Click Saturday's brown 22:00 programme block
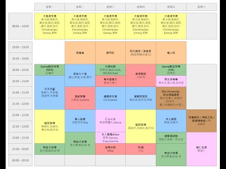 202,121
